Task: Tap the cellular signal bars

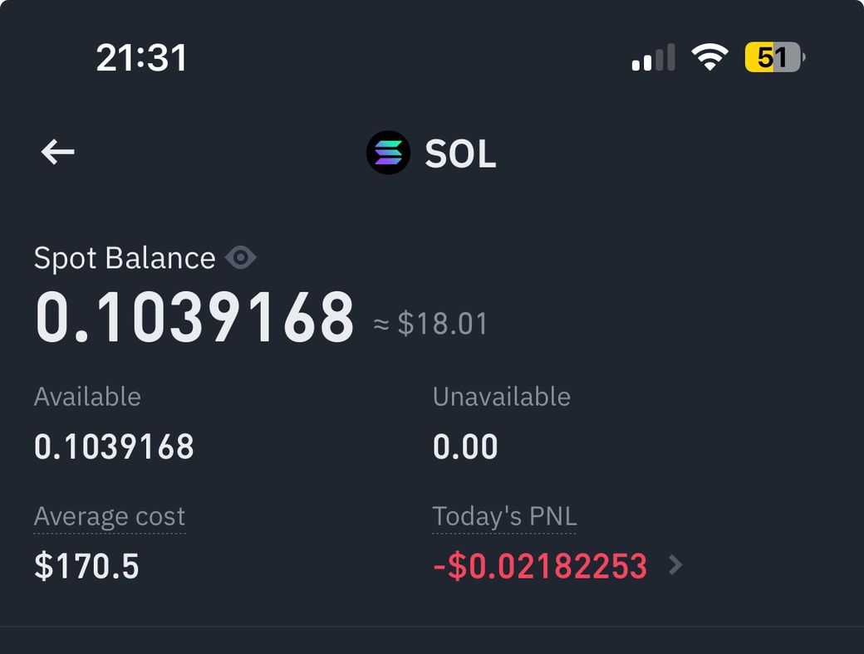Action: 653,58
